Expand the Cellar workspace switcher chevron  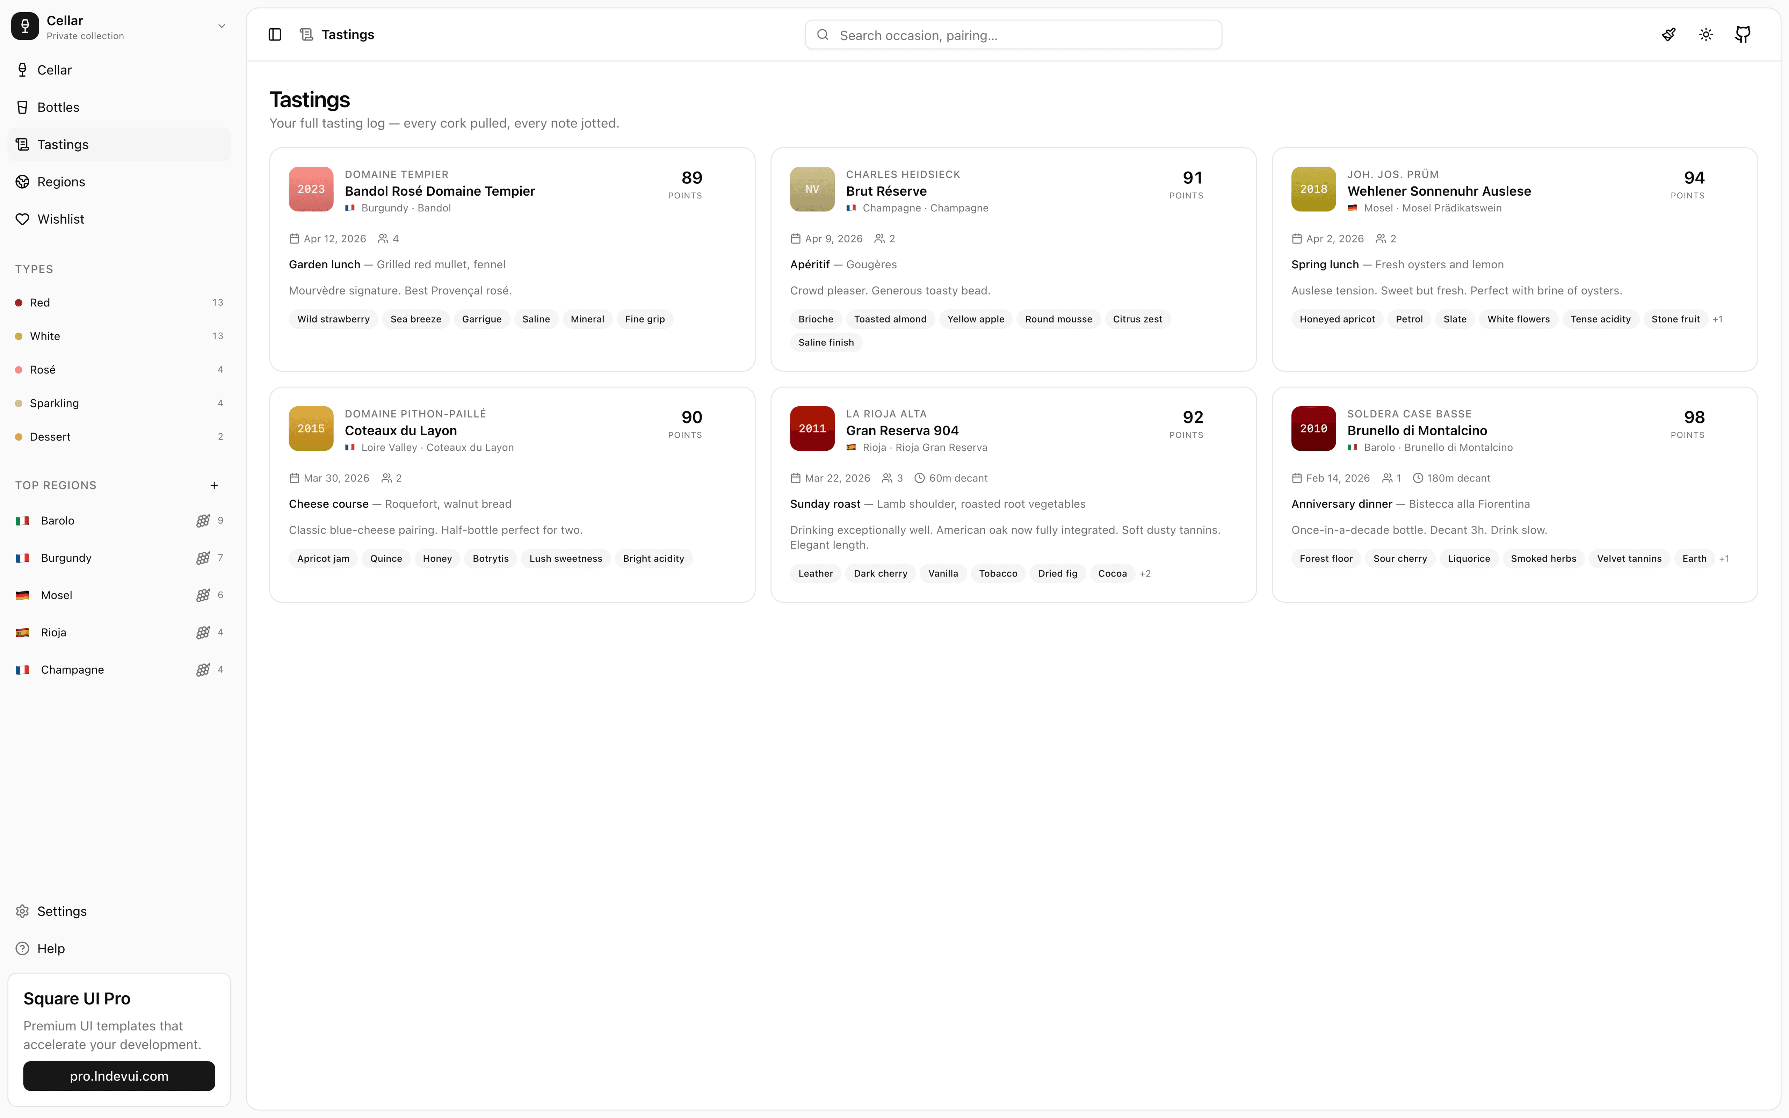tap(221, 27)
